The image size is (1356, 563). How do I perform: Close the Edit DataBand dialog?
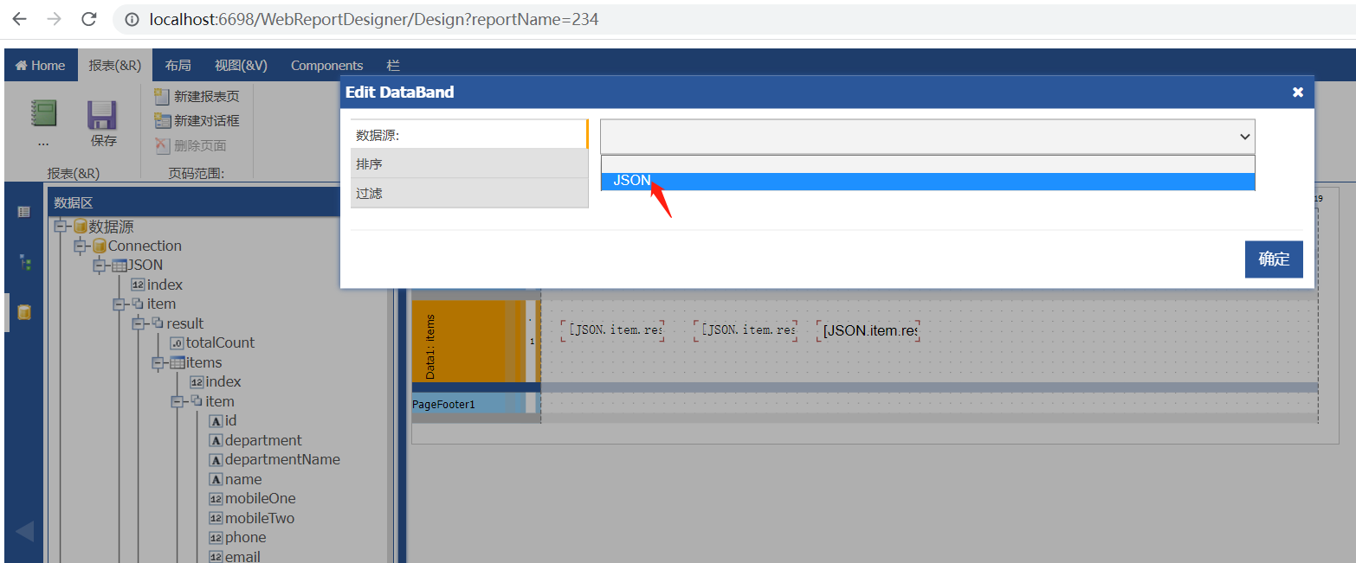[x=1297, y=92]
